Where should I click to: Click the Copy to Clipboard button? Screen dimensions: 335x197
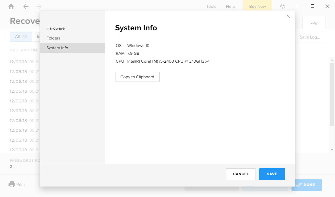137,77
